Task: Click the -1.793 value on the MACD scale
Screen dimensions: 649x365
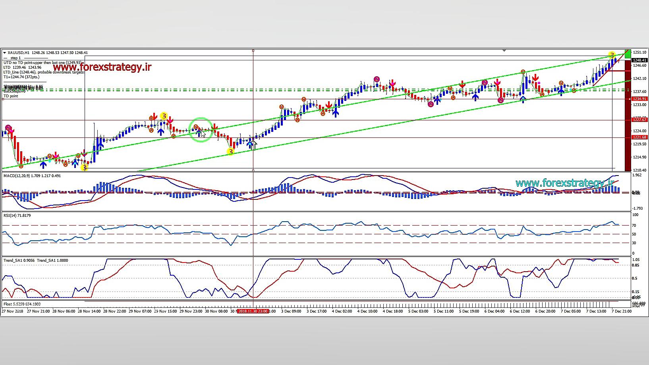Action: click(637, 209)
